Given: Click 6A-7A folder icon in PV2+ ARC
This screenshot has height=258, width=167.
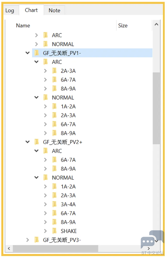Looking at the screenshot, I should point(54,160).
